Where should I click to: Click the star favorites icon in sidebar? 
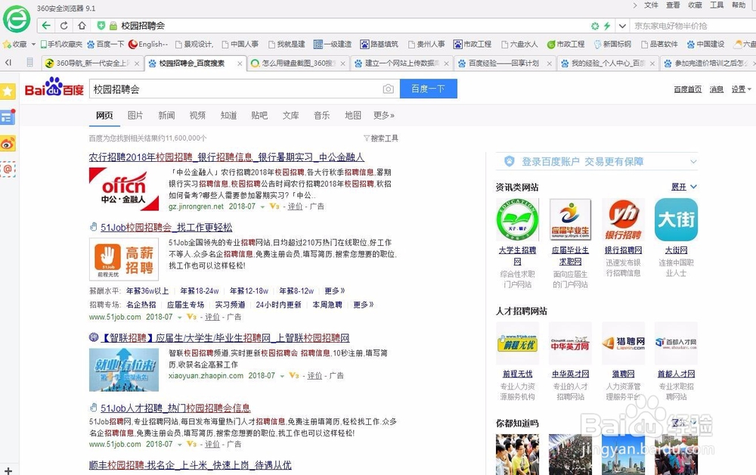8,91
